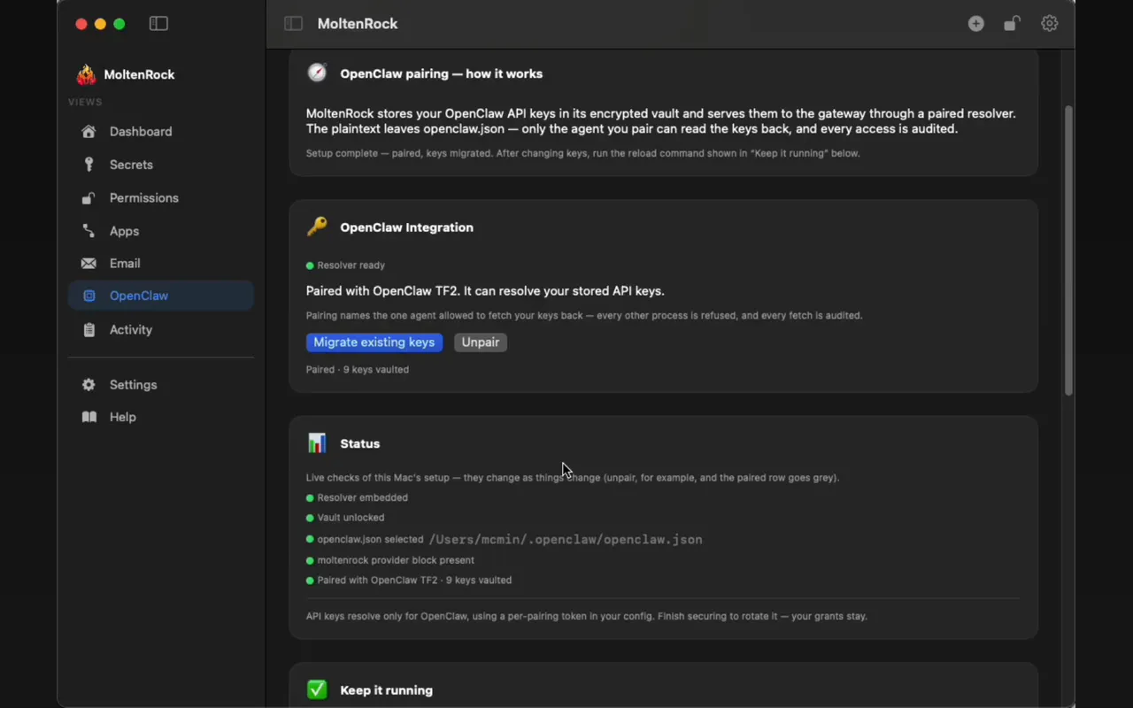Click the 'OpenClaw pairing — how it works' heading

tap(442, 73)
